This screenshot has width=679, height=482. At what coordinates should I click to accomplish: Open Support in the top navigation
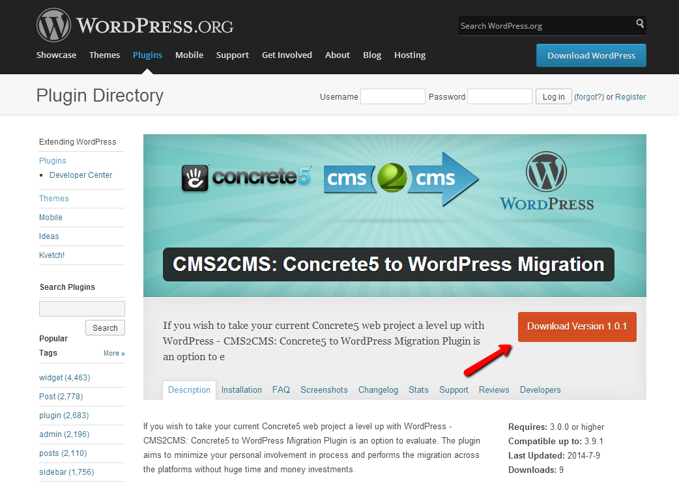pyautogui.click(x=233, y=55)
